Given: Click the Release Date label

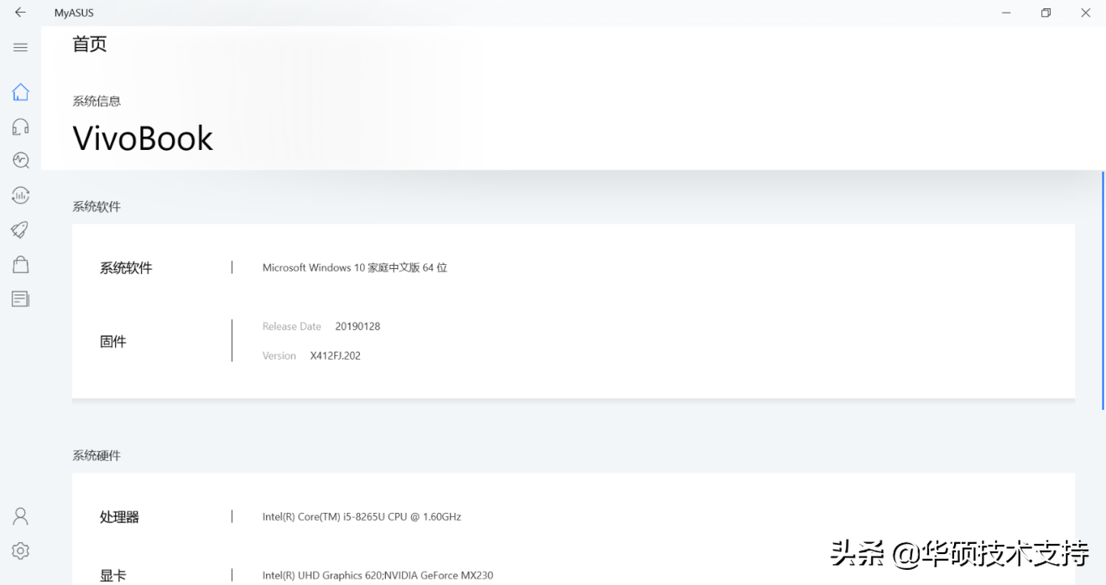Looking at the screenshot, I should 292,327.
